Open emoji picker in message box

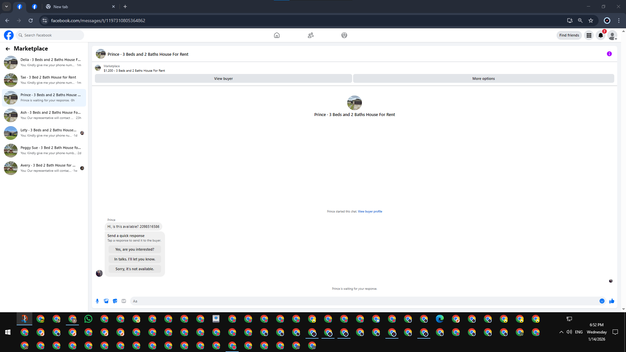coord(602,301)
